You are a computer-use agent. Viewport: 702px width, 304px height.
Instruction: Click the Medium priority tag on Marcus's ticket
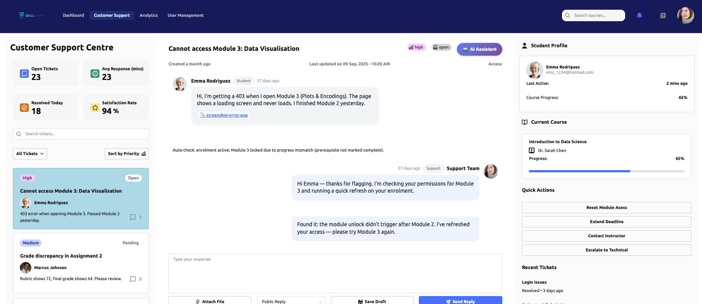31,243
